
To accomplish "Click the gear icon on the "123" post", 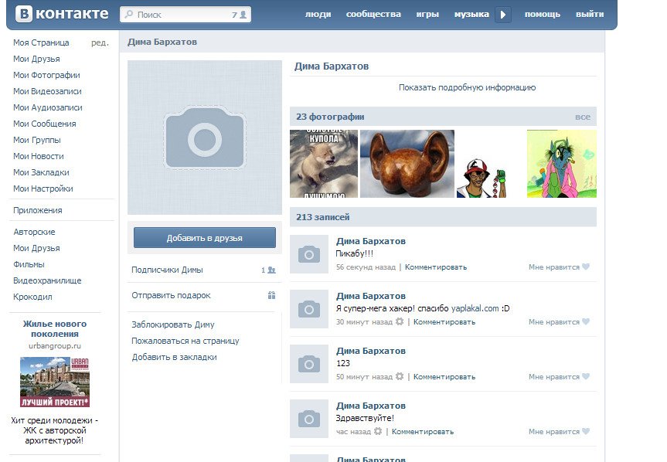I will [400, 377].
